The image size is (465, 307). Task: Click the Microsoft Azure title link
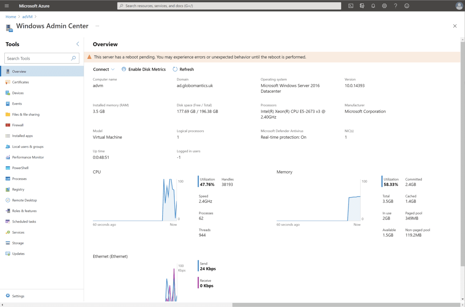(34, 6)
